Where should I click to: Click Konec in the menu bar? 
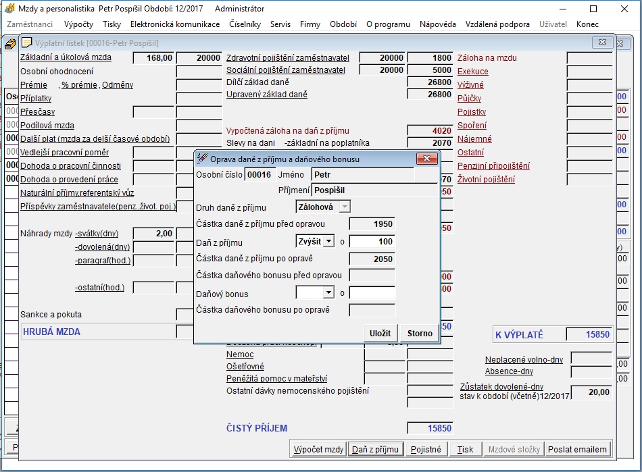587,24
